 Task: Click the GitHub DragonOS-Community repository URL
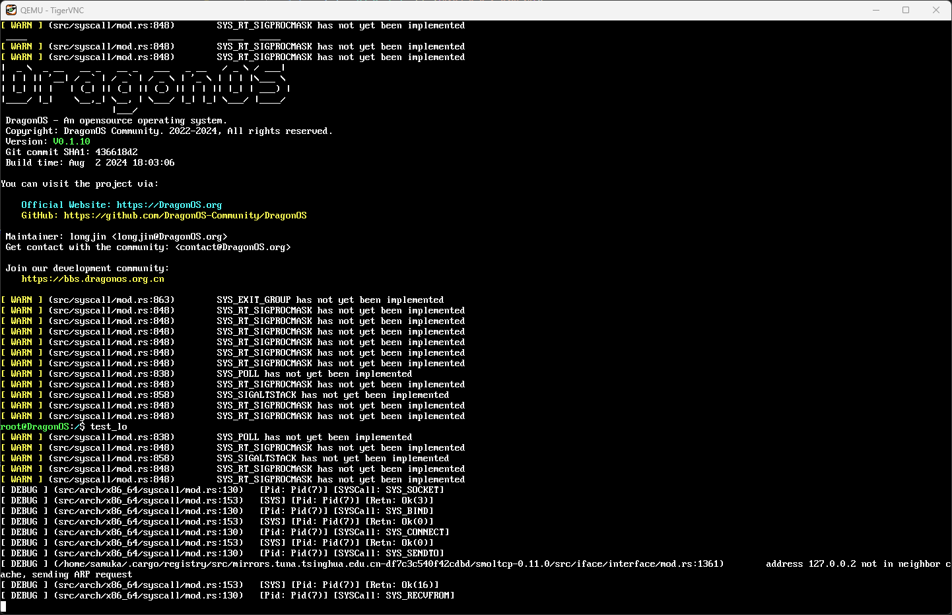click(185, 216)
